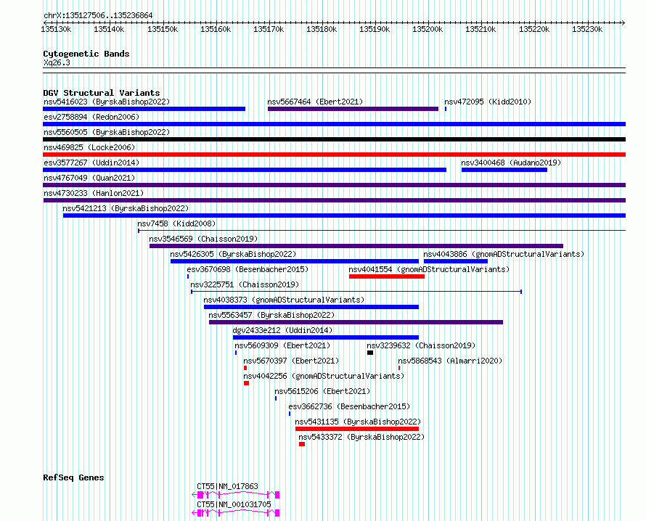Select the Xq26.3 band label
Screen dimensions: 646x521
click(x=57, y=63)
